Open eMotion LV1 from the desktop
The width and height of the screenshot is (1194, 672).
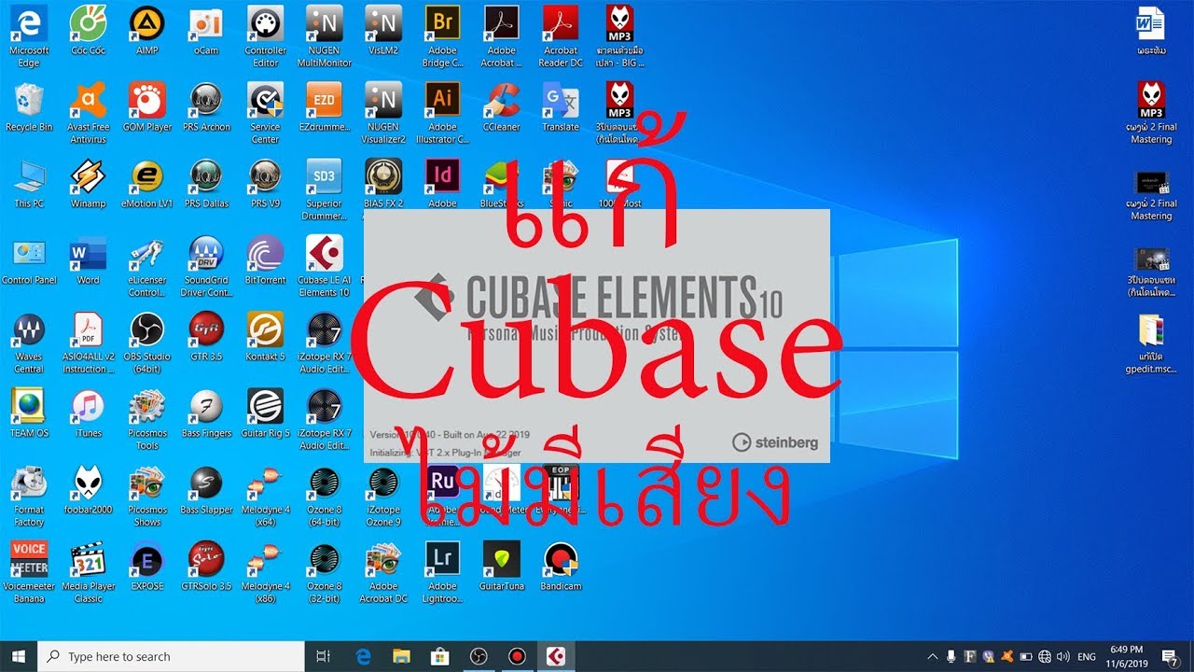pyautogui.click(x=146, y=183)
